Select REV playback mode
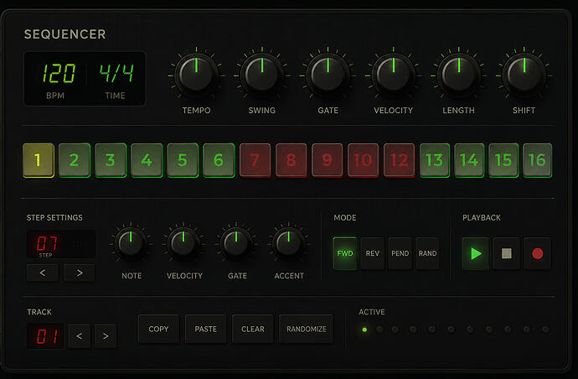This screenshot has height=379, width=578. (372, 253)
